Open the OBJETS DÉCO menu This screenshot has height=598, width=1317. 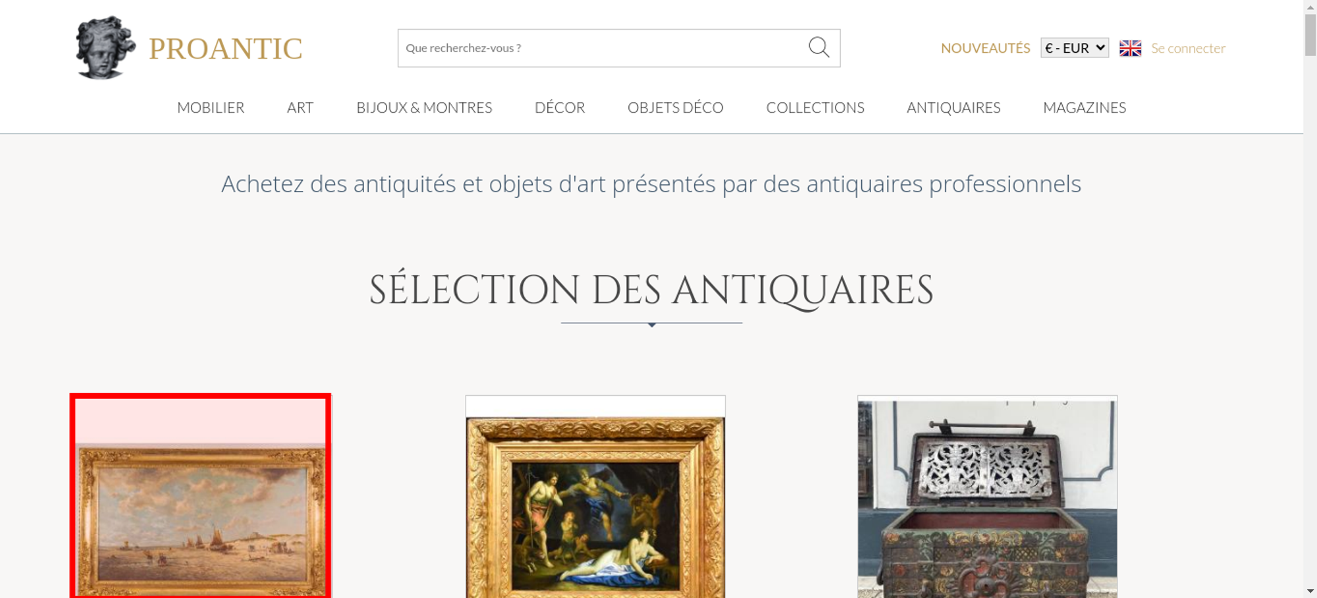pos(676,107)
